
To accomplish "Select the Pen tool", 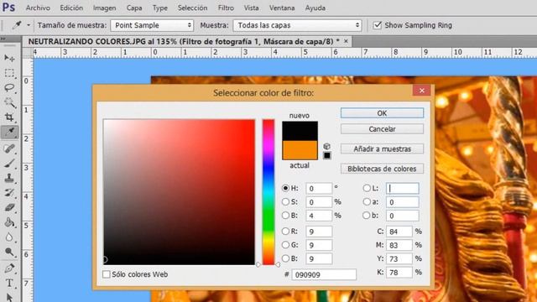I will (9, 268).
